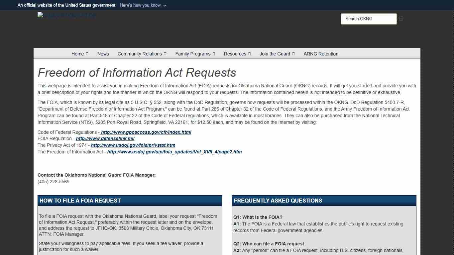
Task: Open the Privacy Act of 1974 link
Action: click(x=133, y=145)
